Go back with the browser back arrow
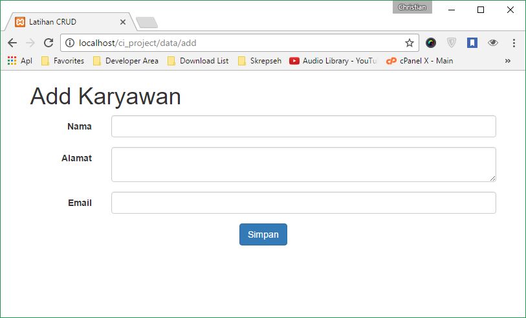The image size is (526, 318). tap(12, 43)
